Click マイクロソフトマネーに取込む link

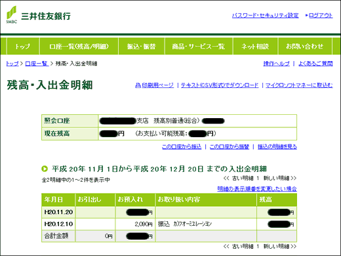[299, 85]
